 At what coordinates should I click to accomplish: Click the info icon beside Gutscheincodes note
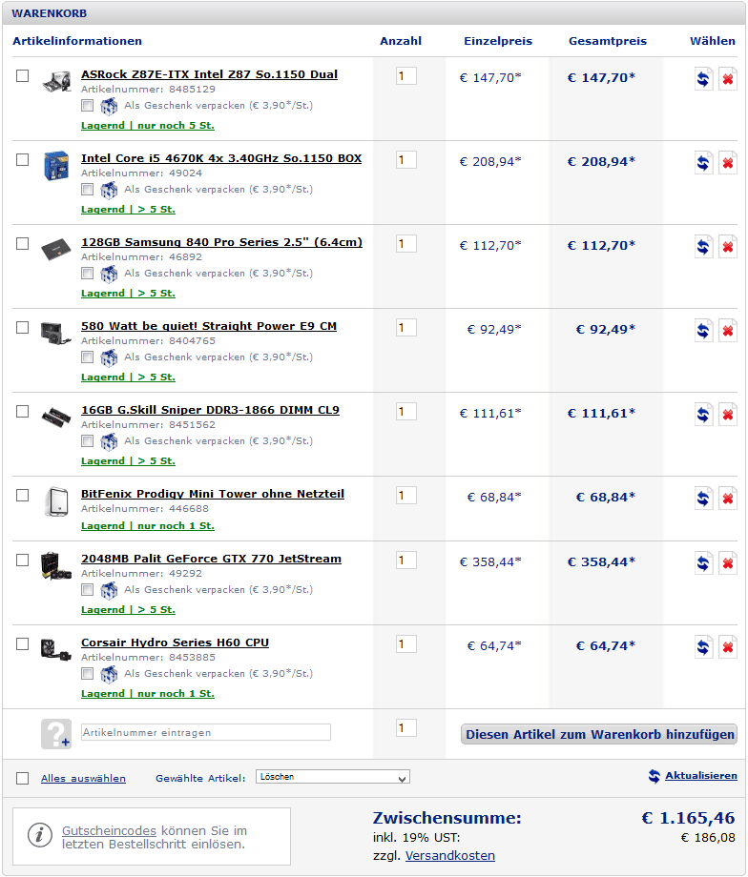(x=40, y=836)
